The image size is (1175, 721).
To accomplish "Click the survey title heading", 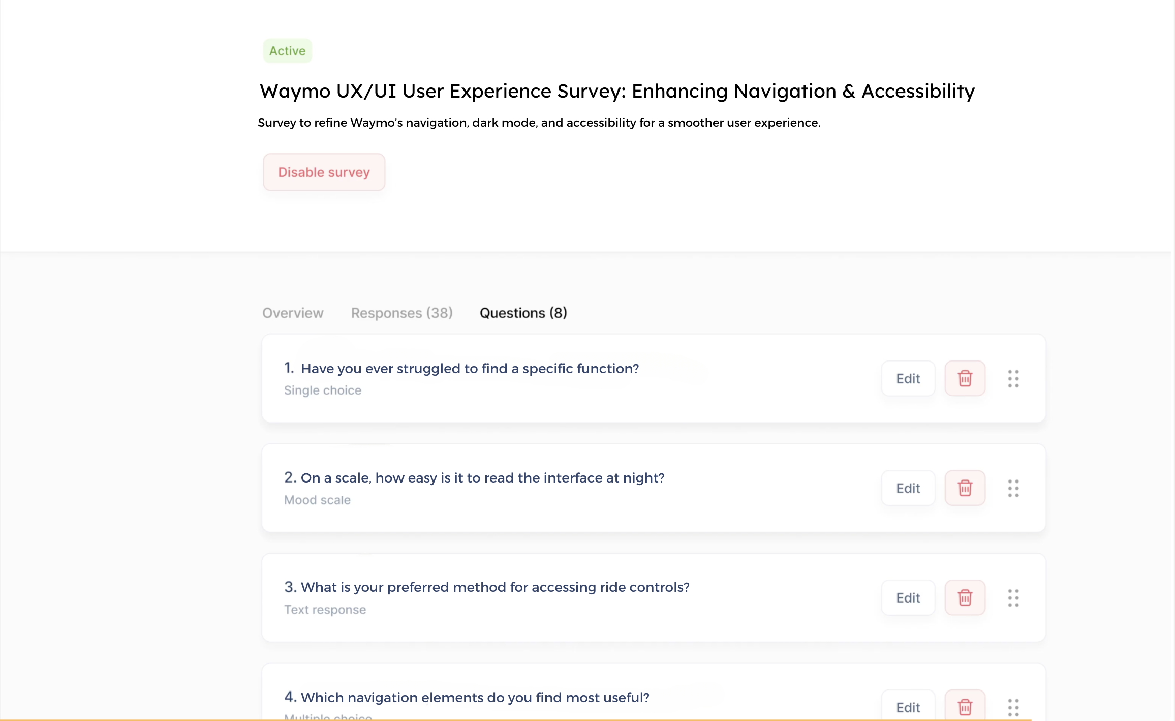I will point(617,91).
